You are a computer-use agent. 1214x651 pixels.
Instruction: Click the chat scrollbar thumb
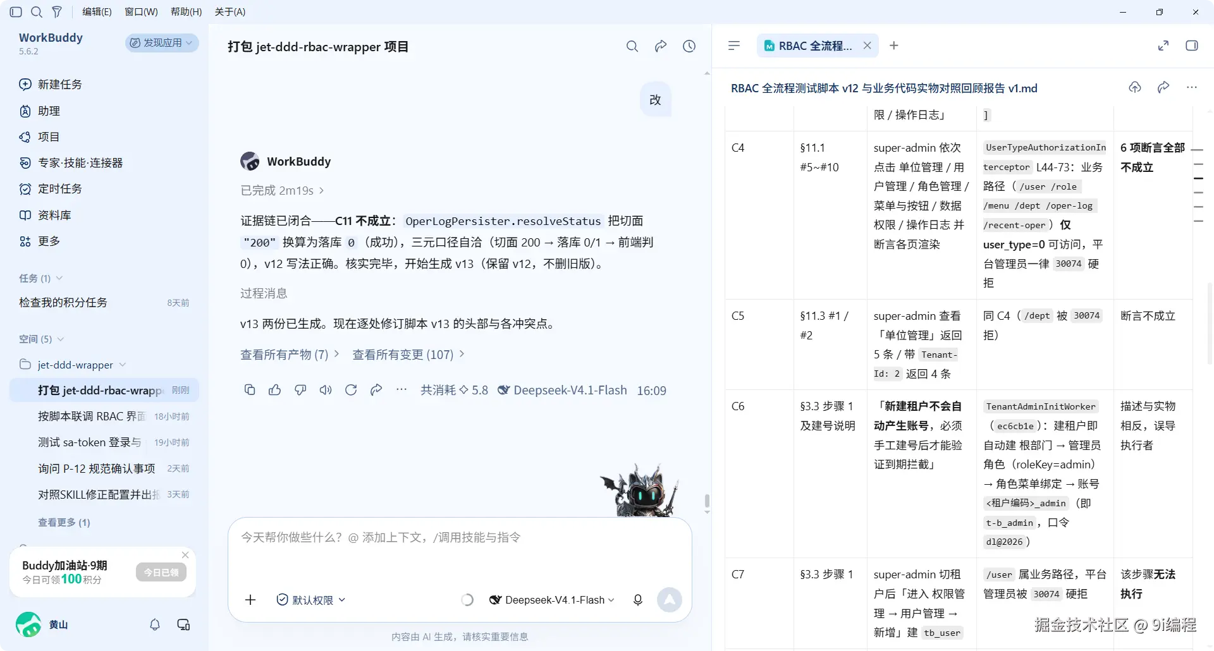707,501
